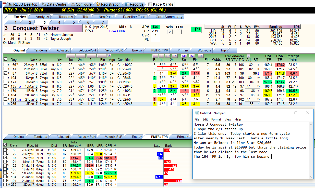Open Notepad's Format menu

(216, 119)
